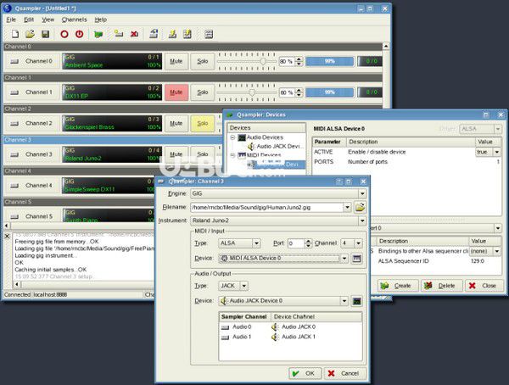Open Audio Device dropdown Audio JACK Device 0
509x385 pixels.
(x=283, y=301)
